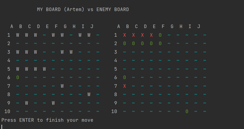Click the first red X in enemy board row 1
244x129 pixels.
coord(124,35)
